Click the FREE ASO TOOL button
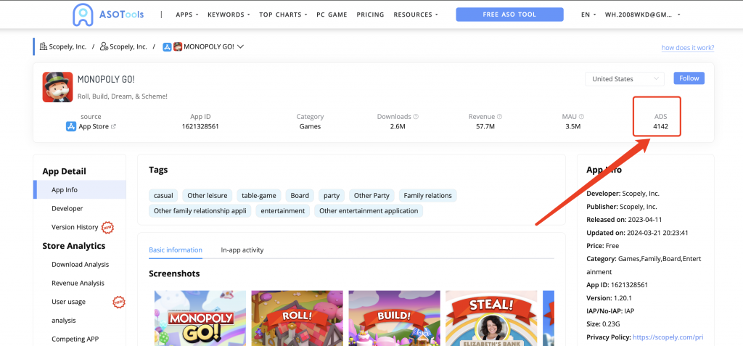The height and width of the screenshot is (346, 743). tap(509, 15)
